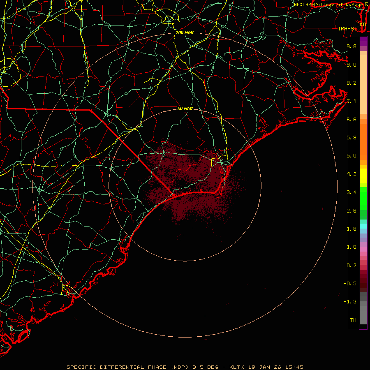Click the 15:45 timestamp in caption

pos(294,367)
